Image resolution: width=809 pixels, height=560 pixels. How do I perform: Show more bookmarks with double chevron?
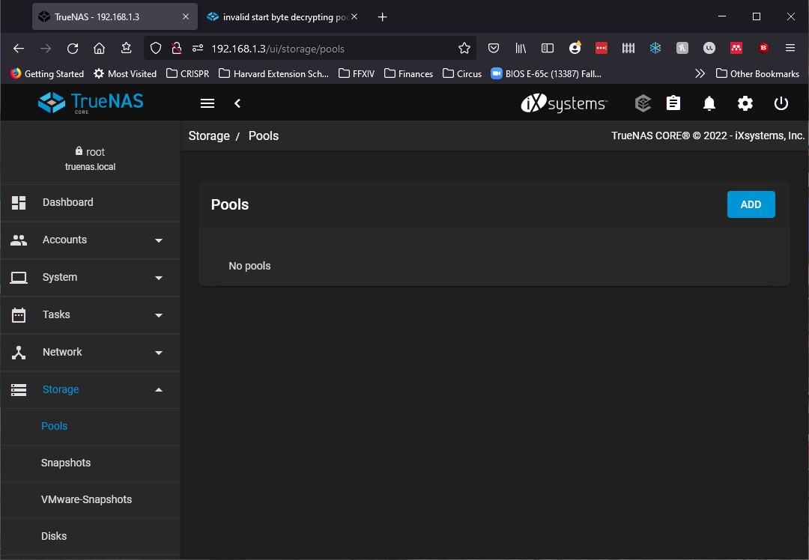click(700, 73)
